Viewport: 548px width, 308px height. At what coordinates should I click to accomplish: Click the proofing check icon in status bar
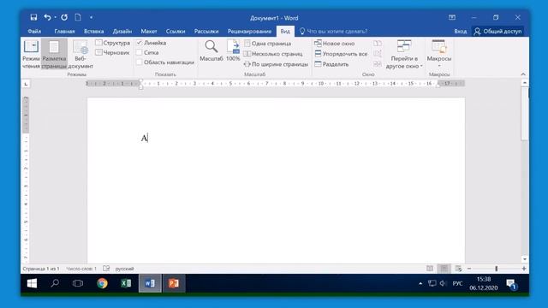pyautogui.click(x=106, y=269)
